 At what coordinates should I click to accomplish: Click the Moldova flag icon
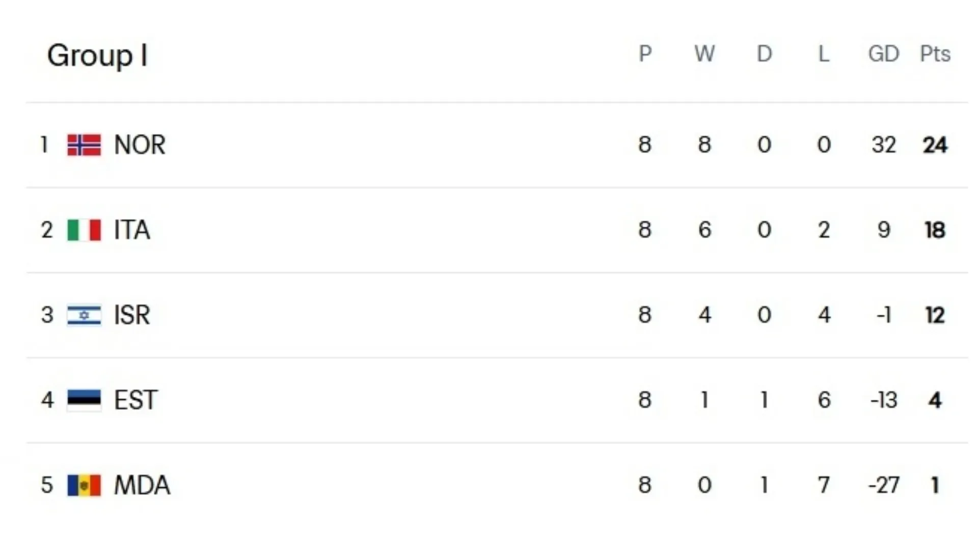point(84,485)
